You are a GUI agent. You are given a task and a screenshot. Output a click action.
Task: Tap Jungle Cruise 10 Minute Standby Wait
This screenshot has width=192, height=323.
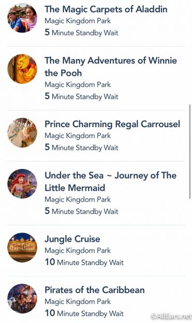pyautogui.click(x=84, y=262)
